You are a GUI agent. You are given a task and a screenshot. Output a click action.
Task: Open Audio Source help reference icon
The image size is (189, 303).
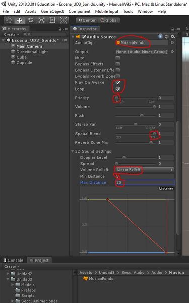click(160, 37)
